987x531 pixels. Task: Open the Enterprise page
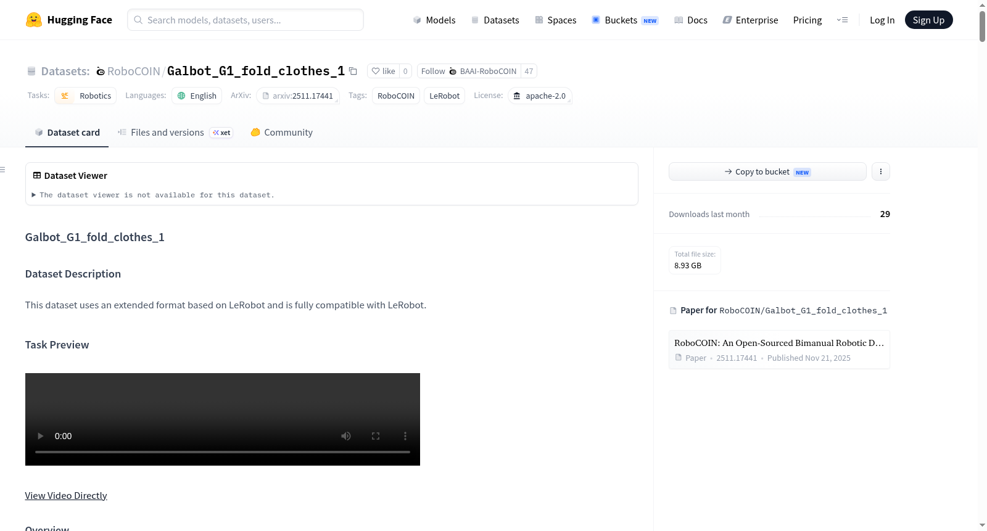coord(750,20)
